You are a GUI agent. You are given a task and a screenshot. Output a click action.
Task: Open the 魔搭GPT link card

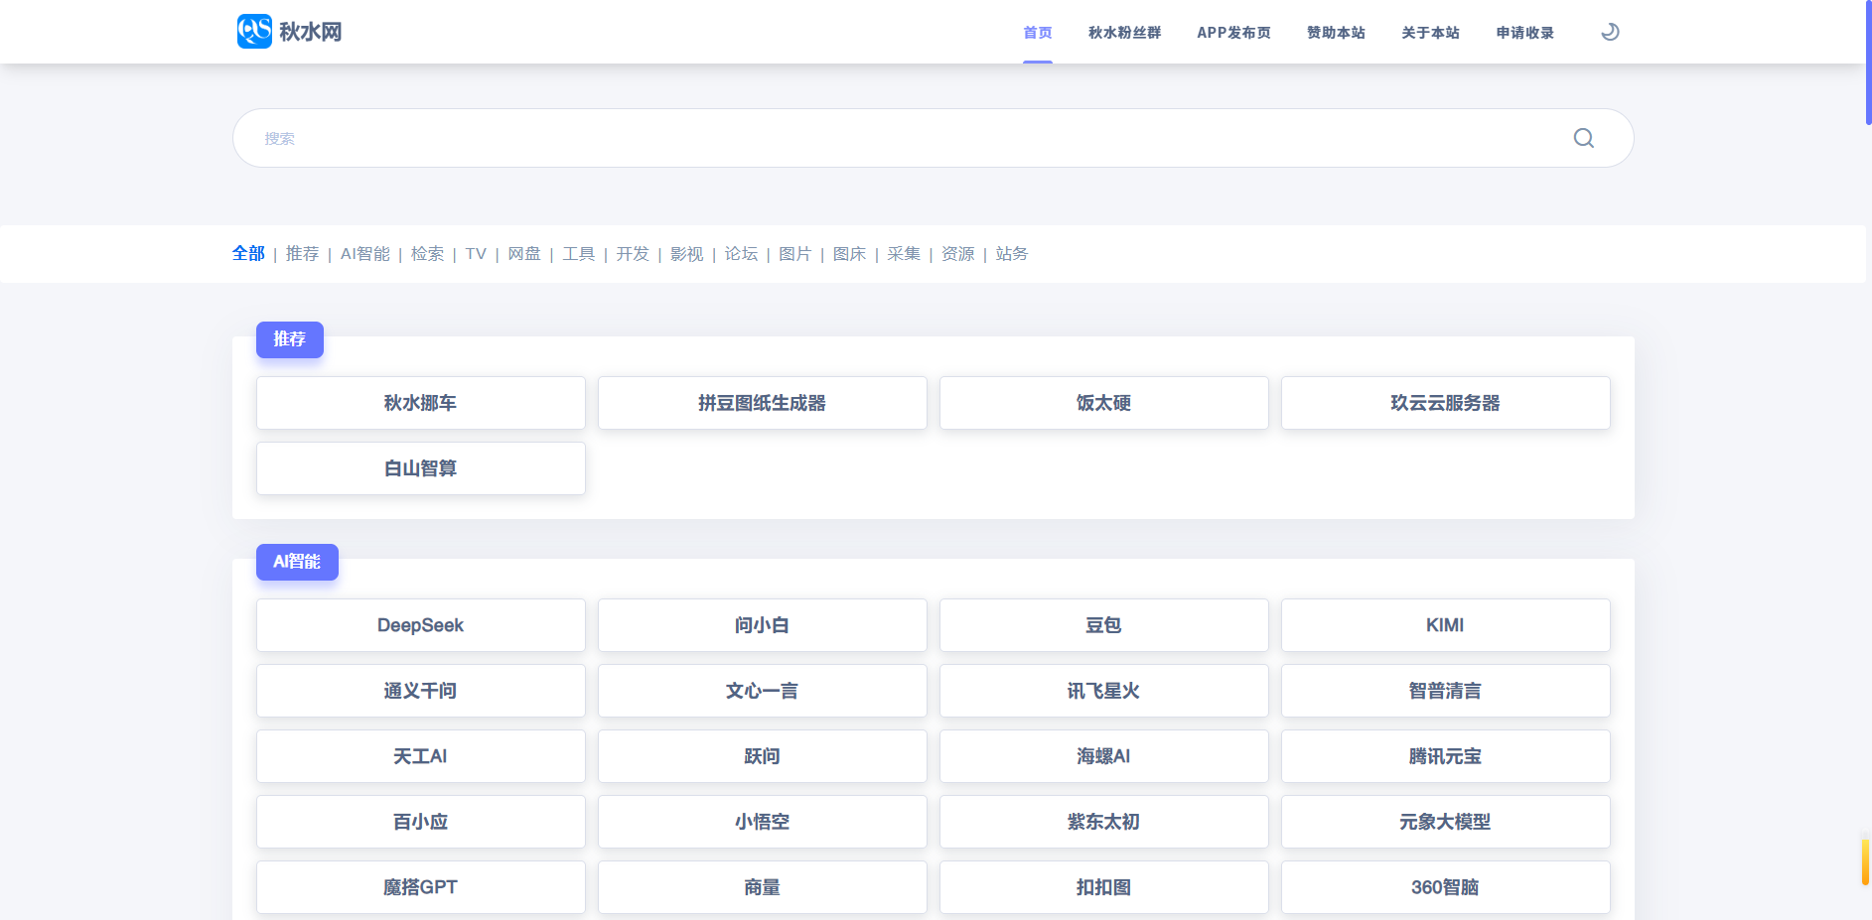(x=421, y=887)
